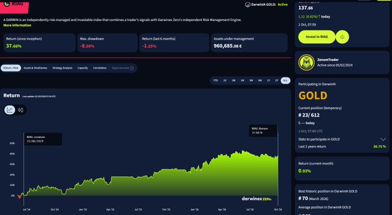Click the 1 Oct, 07:59 timestamp

pos(307,25)
